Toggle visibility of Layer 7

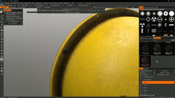141,85
